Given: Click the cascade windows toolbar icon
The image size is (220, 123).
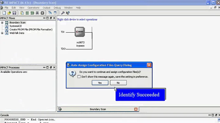Looking at the screenshot, I should tap(50, 13).
